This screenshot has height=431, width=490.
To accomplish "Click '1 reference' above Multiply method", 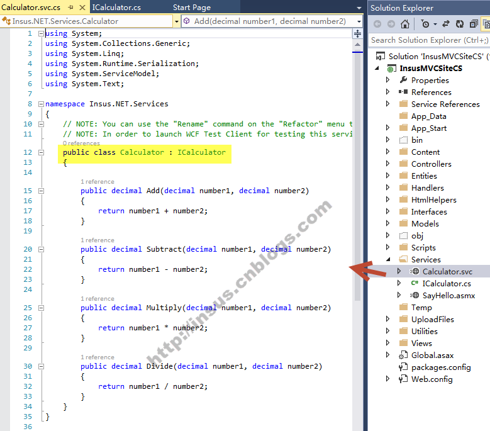I will pos(97,298).
